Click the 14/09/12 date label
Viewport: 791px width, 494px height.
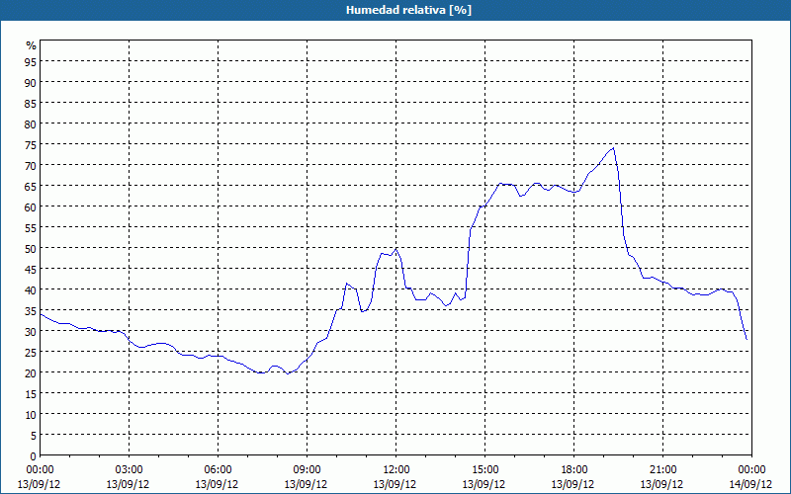[x=751, y=484]
